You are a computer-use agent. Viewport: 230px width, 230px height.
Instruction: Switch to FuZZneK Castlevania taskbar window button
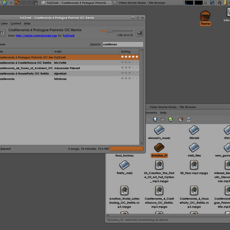(76, 3)
